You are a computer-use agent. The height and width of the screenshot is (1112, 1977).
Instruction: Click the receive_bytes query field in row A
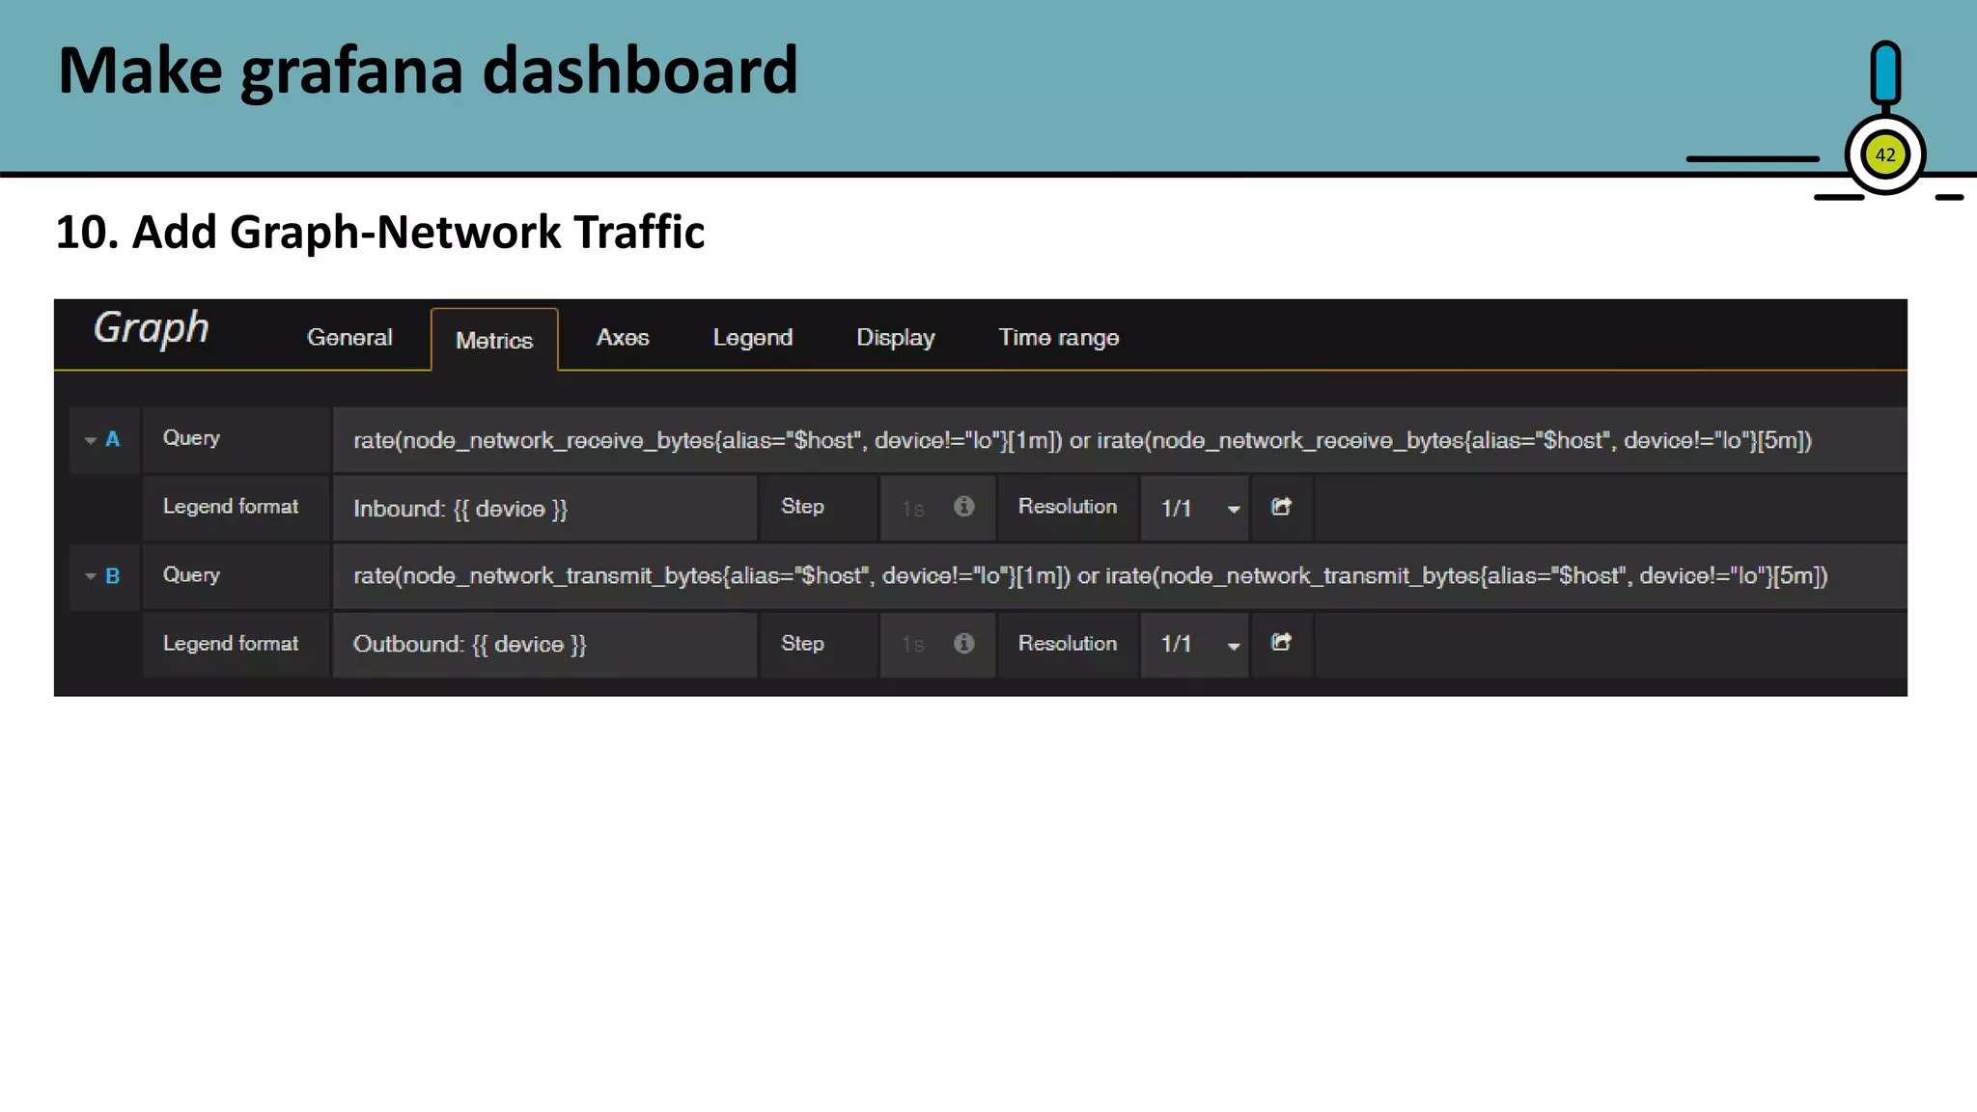pyautogui.click(x=1081, y=441)
